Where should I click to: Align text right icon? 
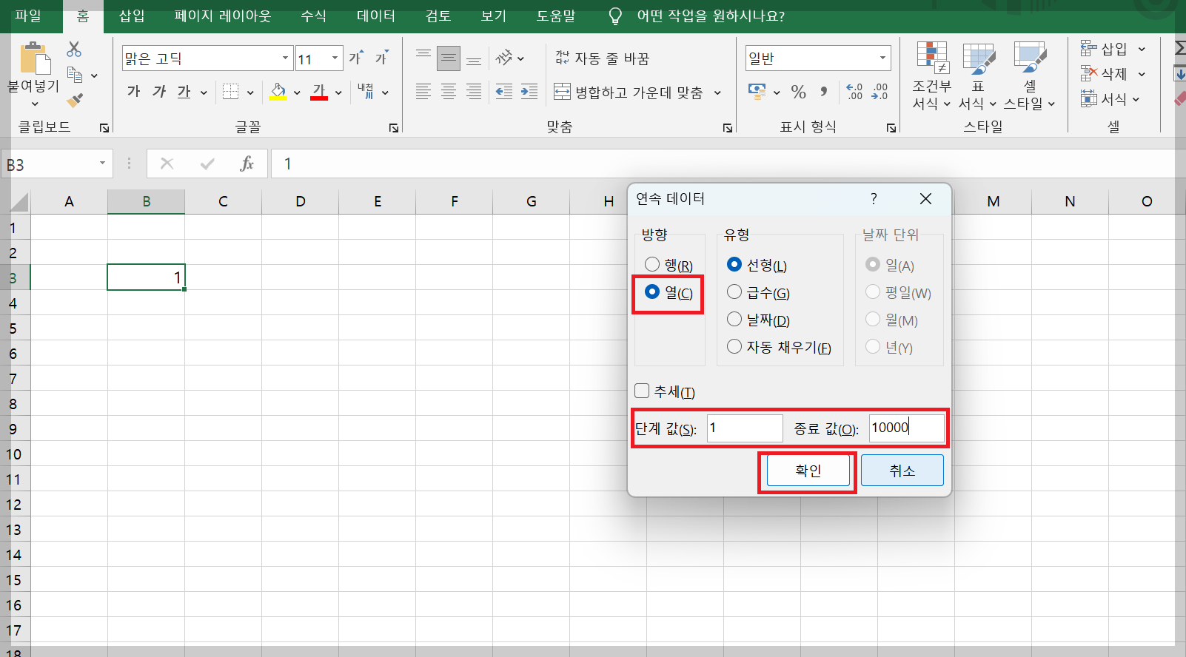[x=474, y=92]
